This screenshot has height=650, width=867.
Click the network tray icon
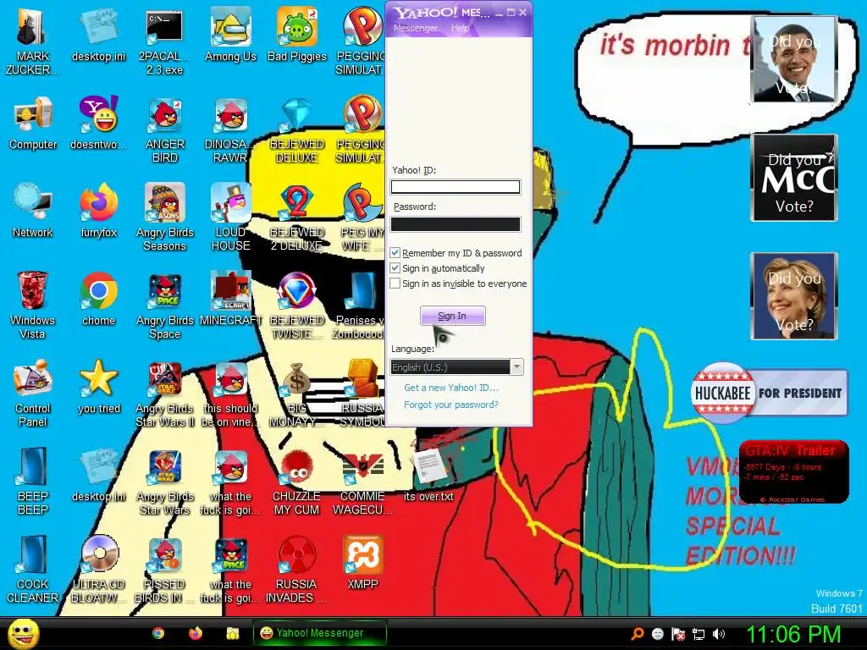click(x=699, y=634)
